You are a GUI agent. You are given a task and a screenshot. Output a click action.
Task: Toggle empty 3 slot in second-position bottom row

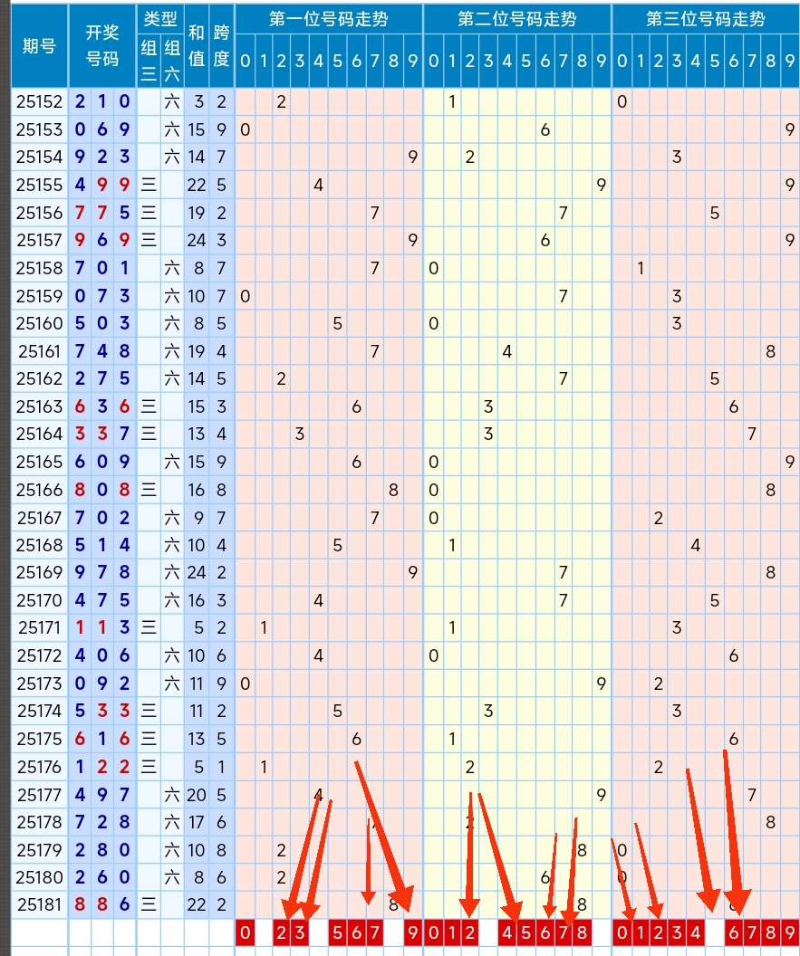(488, 932)
